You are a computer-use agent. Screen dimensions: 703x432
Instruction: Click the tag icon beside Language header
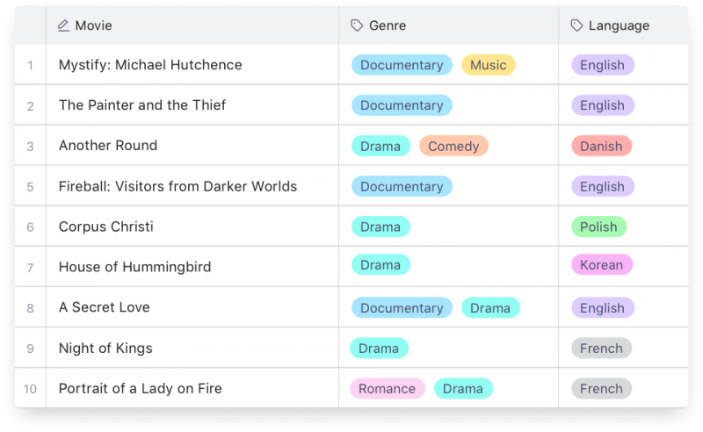[576, 25]
